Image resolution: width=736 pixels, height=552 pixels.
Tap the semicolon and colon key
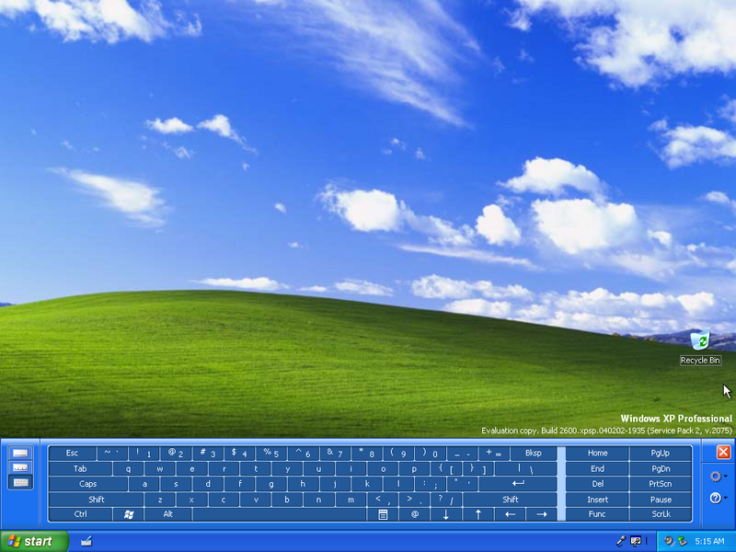[431, 484]
